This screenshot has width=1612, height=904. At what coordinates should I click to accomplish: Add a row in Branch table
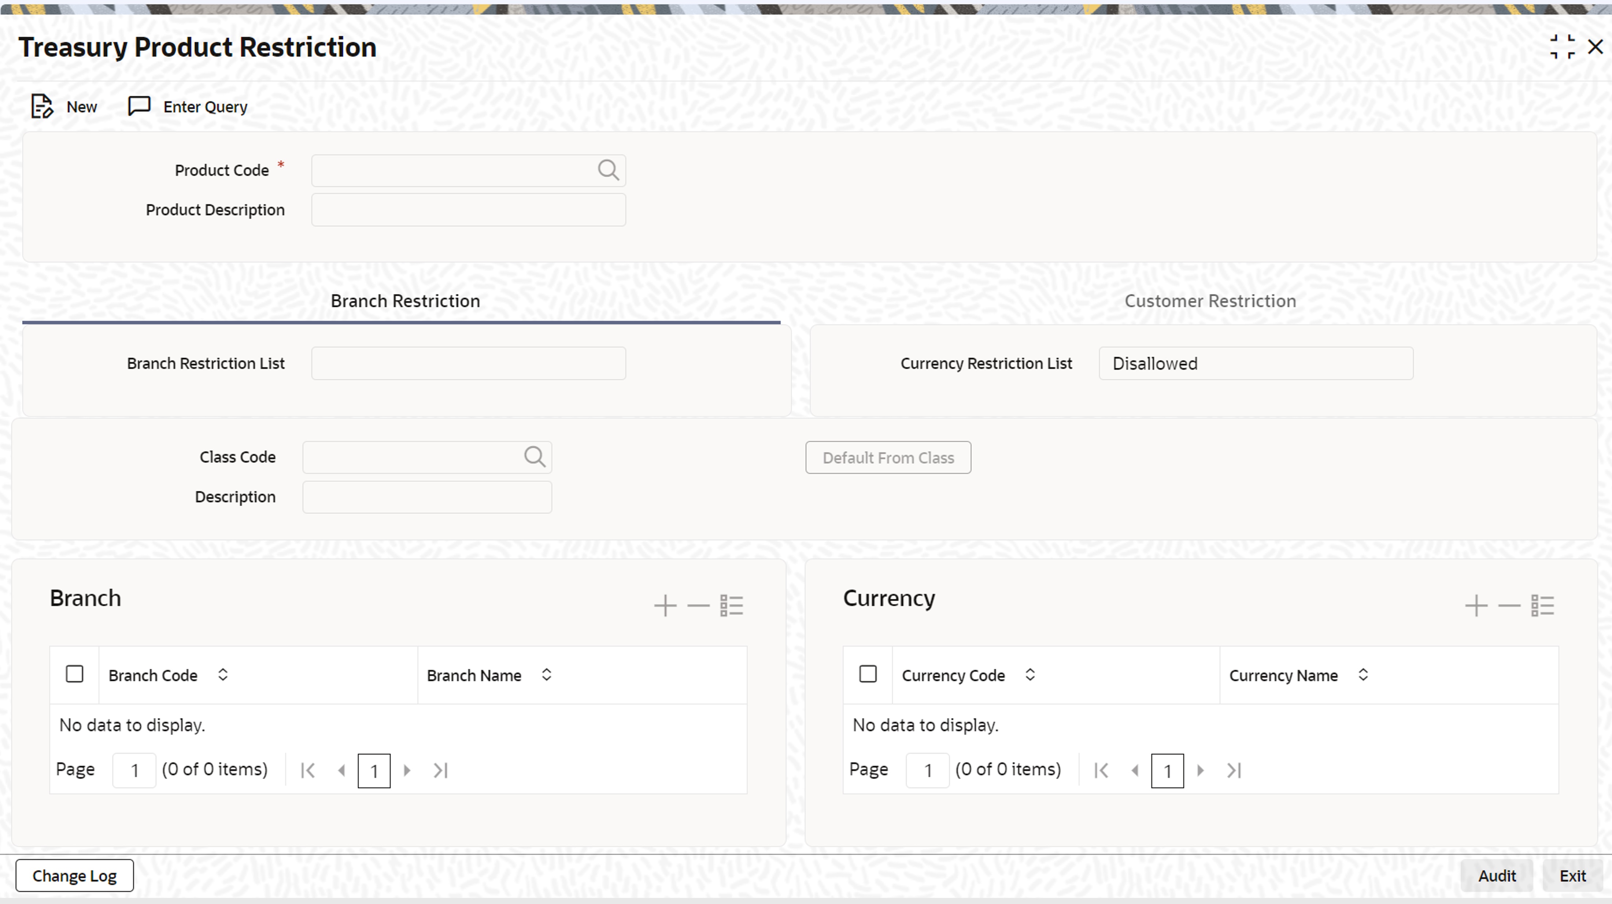coord(665,605)
